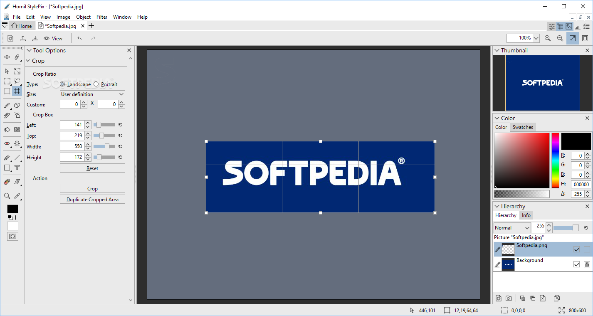Open the File menu

pyautogui.click(x=17, y=17)
